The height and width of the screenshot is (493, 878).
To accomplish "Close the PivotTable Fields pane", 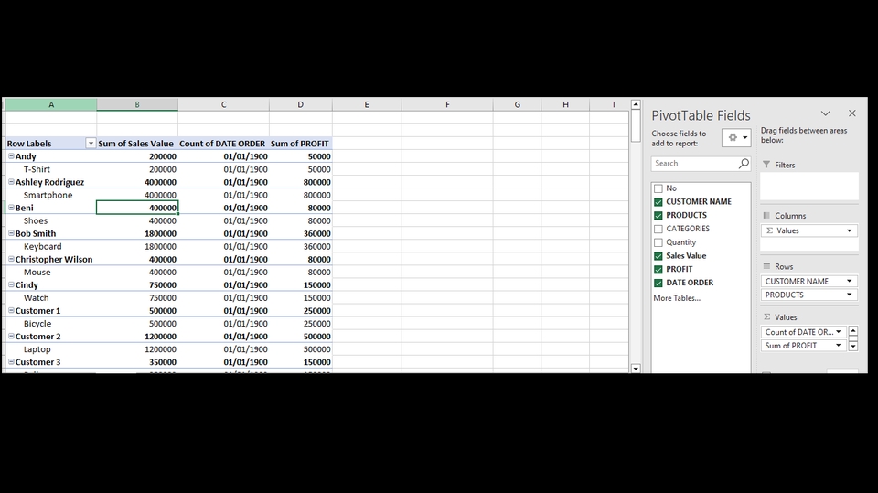I will [851, 113].
